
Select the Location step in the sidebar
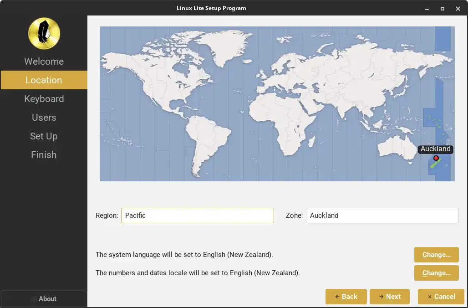pyautogui.click(x=44, y=80)
